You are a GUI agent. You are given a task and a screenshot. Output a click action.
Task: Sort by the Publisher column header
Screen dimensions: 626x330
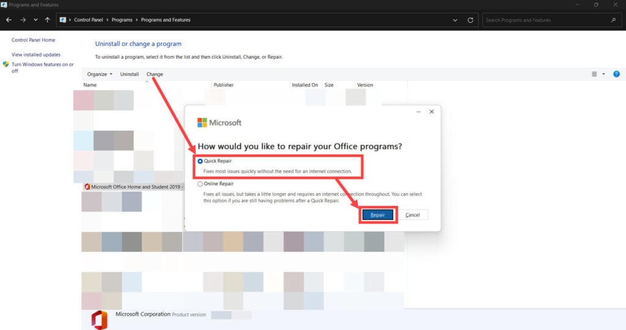[224, 85]
